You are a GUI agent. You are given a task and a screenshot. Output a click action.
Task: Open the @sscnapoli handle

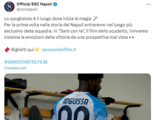click(27, 9)
